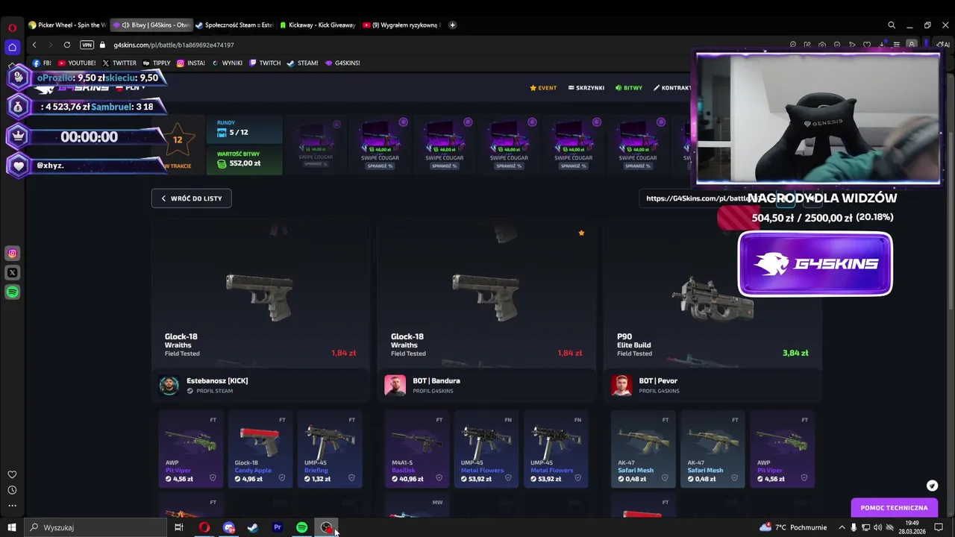This screenshot has height=537, width=955.
Task: Click the address bar download icon
Action: [x=881, y=45]
